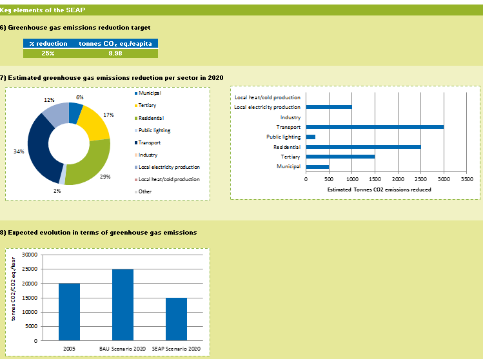The height and width of the screenshot is (359, 483).
Task: Click the Municipal 6% donut slice
Action: coord(75,112)
